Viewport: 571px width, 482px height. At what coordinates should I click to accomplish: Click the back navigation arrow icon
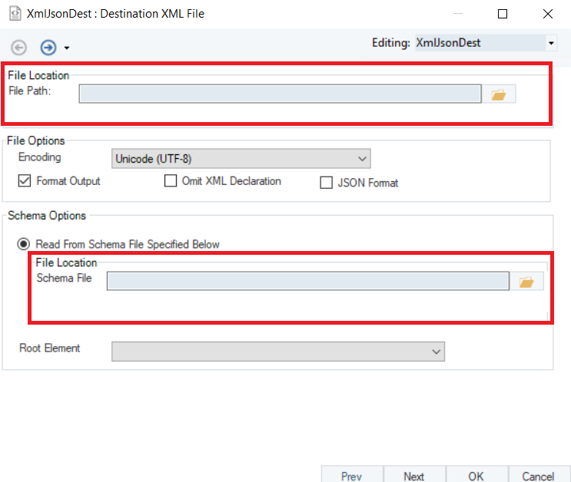tap(18, 48)
